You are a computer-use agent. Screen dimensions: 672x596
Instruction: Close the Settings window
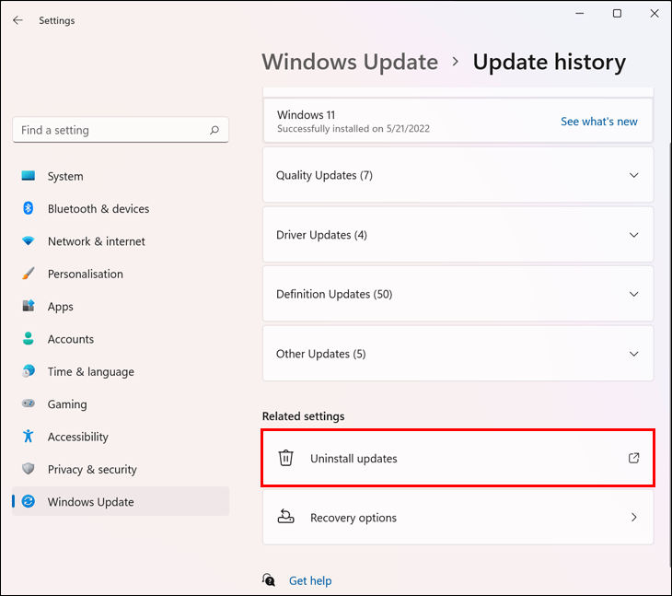coord(655,13)
